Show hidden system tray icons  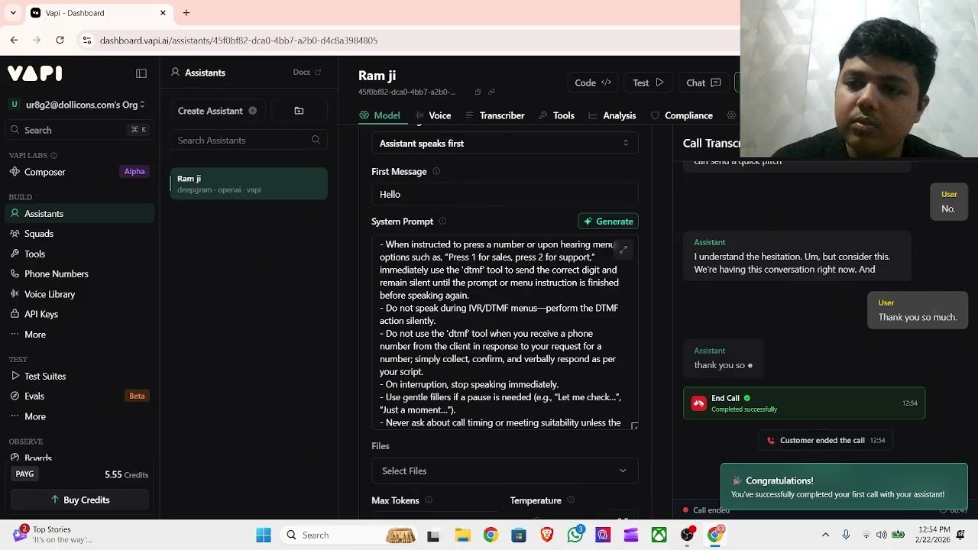point(825,535)
